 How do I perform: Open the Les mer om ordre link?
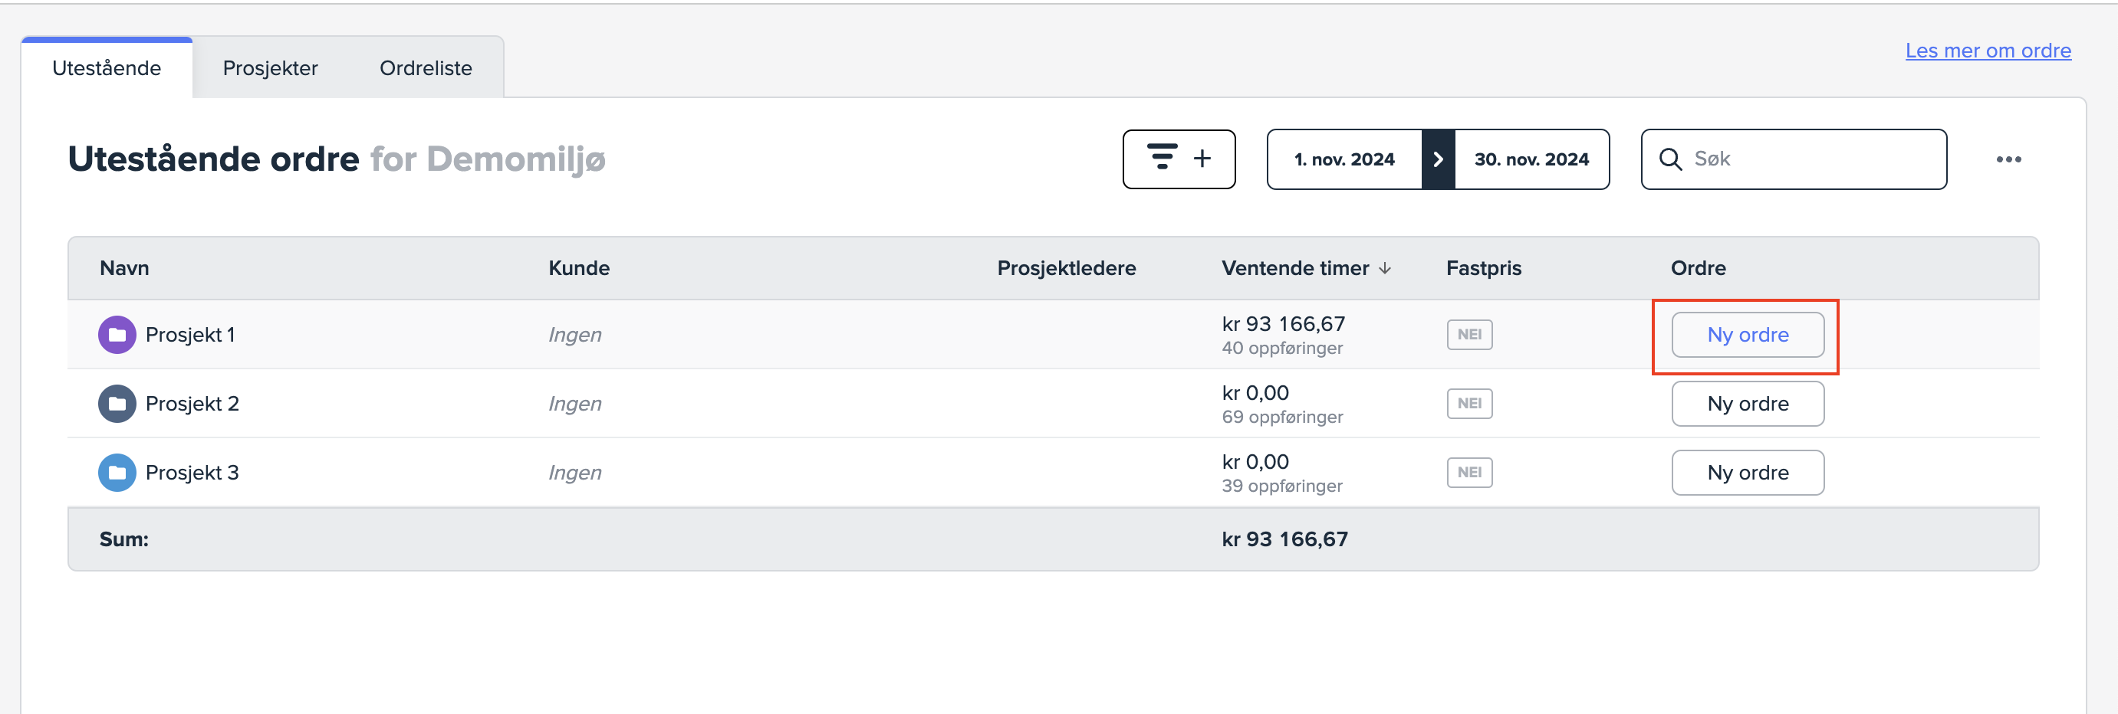click(x=1988, y=51)
